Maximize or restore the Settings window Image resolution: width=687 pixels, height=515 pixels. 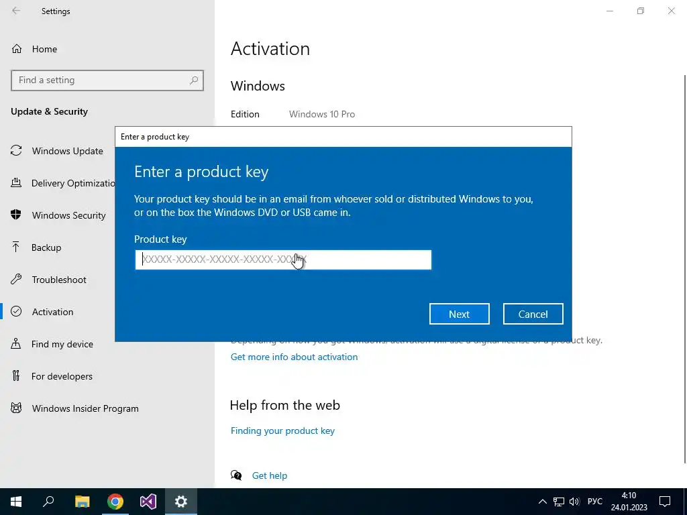point(641,11)
